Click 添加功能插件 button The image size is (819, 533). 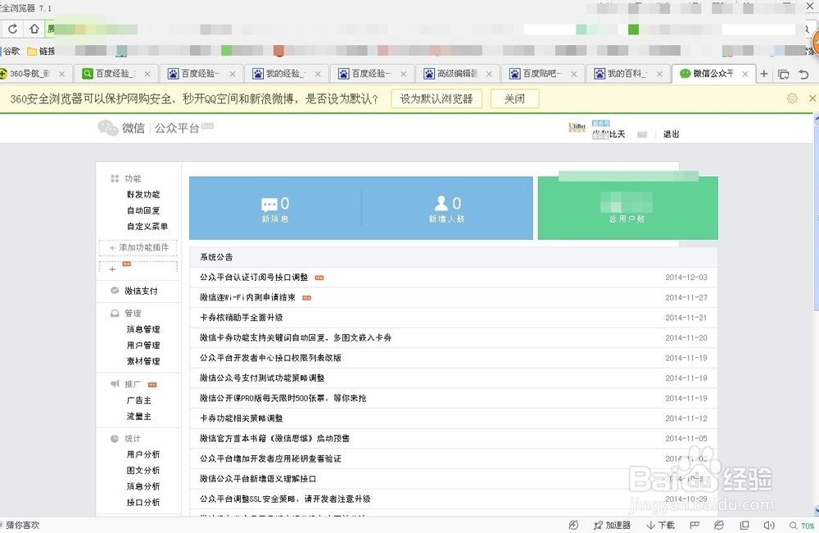click(x=138, y=247)
